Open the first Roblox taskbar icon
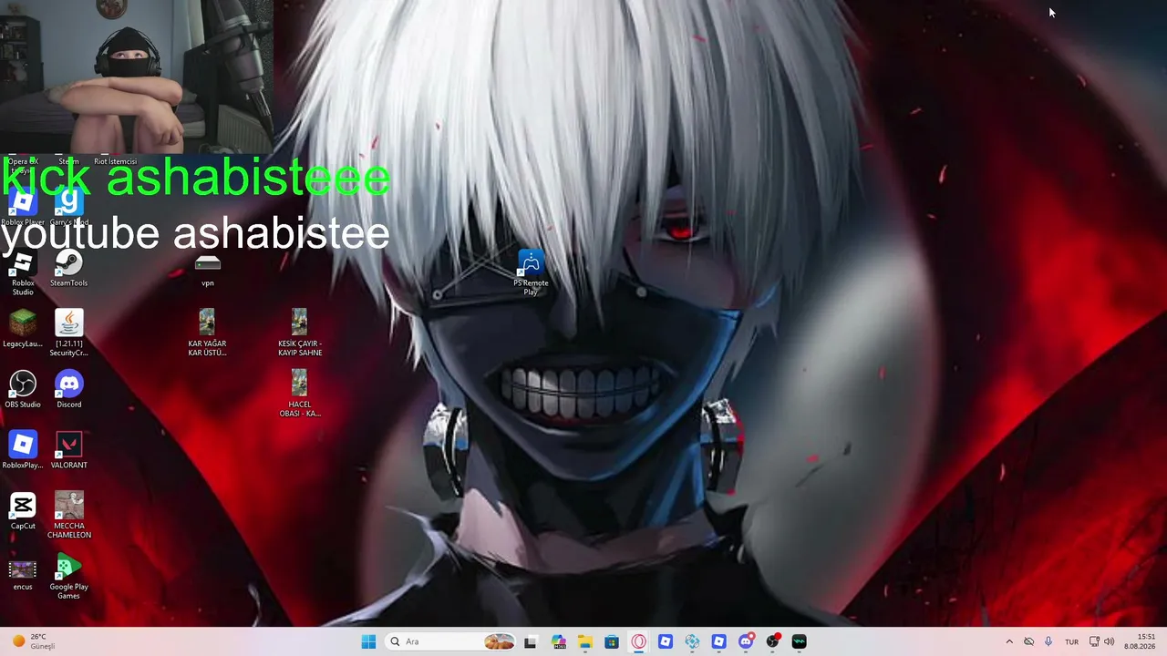 [666, 641]
